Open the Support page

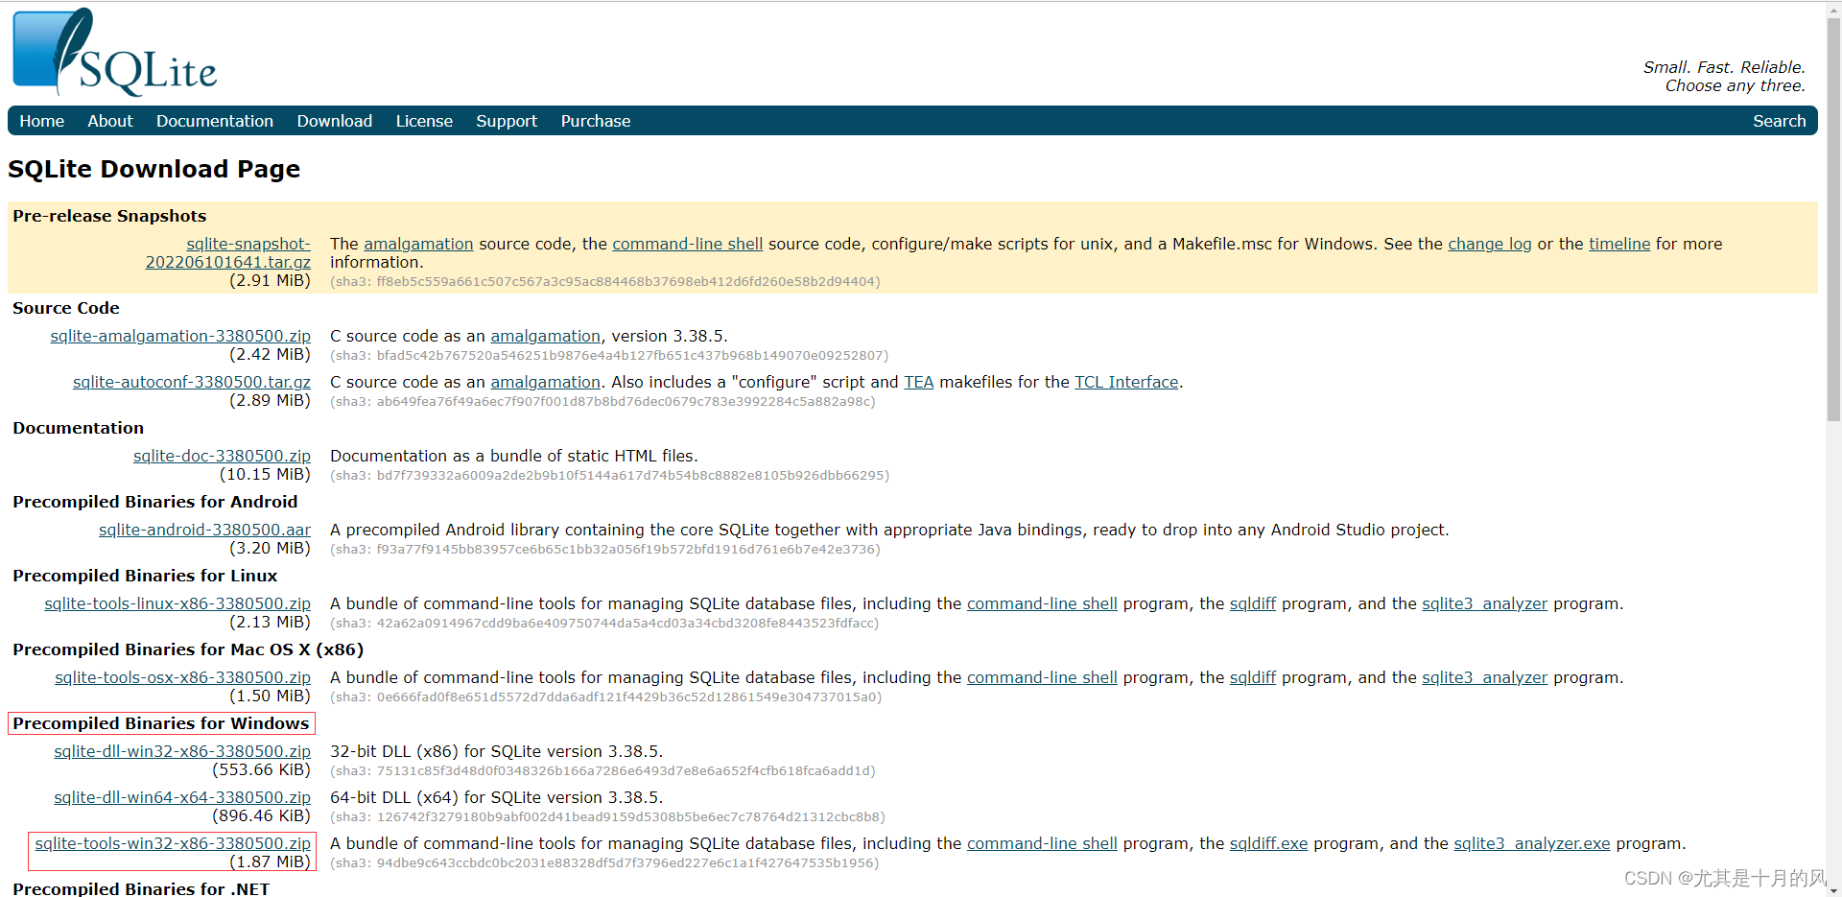pyautogui.click(x=507, y=120)
